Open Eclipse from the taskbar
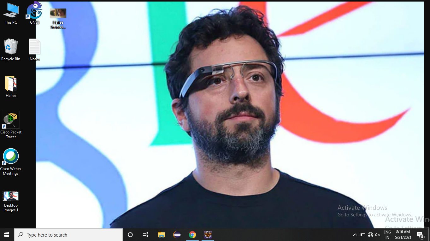The height and width of the screenshot is (241, 430). point(177,235)
